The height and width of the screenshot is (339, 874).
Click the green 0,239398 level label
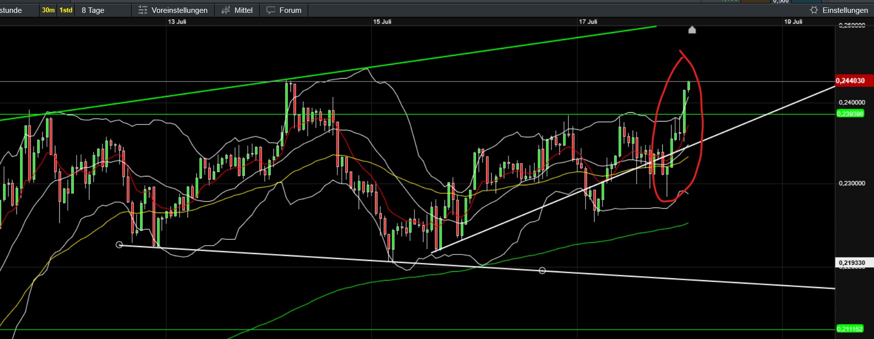[850, 114]
